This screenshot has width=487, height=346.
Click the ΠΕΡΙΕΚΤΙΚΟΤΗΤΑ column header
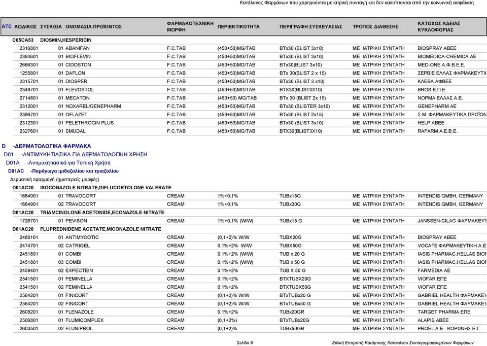coord(238,27)
